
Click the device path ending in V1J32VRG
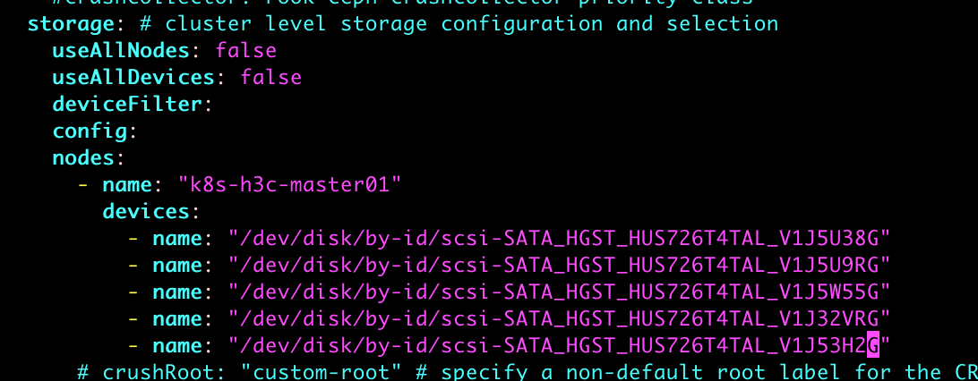pos(559,318)
